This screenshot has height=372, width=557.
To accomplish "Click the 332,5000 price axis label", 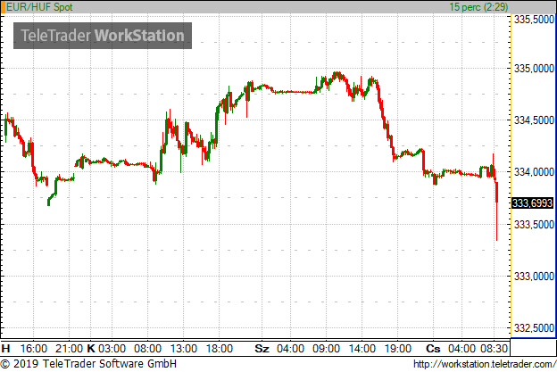I will [x=534, y=328].
